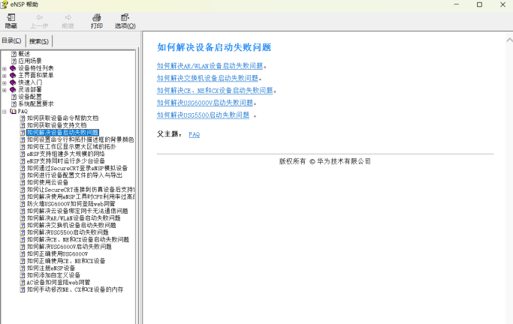Open link 如何解决AR/WLAN设备启动失败问题 in content pane
The width and height of the screenshot is (513, 324).
click(210, 66)
